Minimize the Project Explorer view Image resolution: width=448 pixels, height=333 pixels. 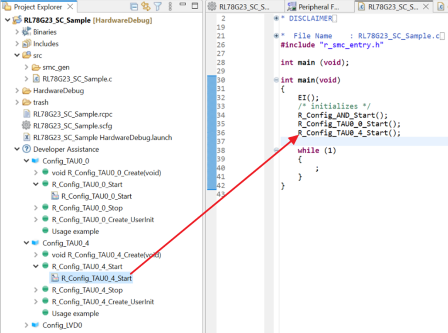[183, 4]
